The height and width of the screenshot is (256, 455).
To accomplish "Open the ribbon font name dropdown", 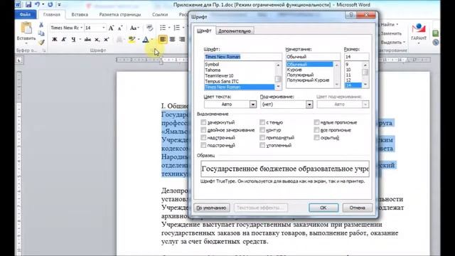I will [81, 28].
